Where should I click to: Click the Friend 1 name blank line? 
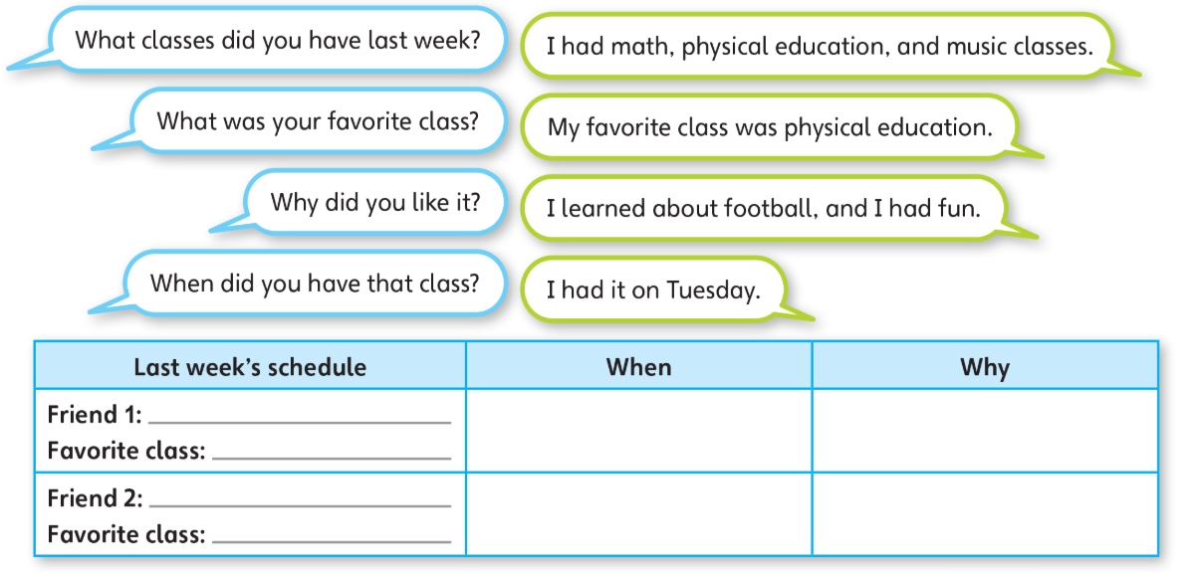point(299,422)
